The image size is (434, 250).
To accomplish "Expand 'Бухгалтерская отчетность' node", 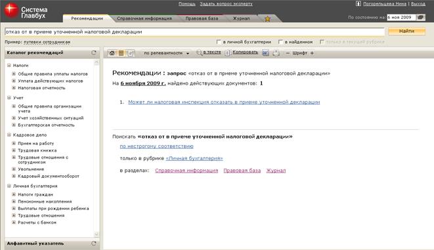I will (x=14, y=125).
